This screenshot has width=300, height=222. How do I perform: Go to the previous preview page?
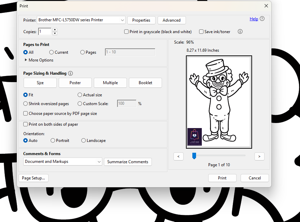(179, 156)
